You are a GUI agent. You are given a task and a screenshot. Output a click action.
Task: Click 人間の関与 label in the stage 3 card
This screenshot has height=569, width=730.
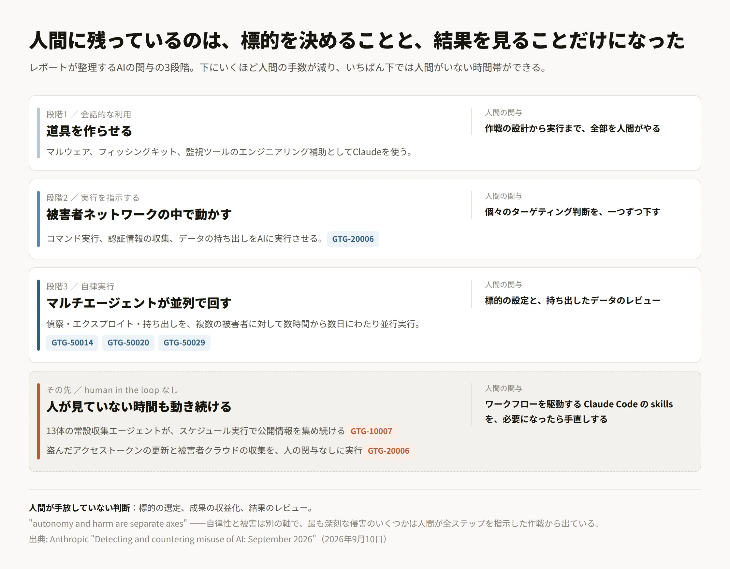(504, 285)
